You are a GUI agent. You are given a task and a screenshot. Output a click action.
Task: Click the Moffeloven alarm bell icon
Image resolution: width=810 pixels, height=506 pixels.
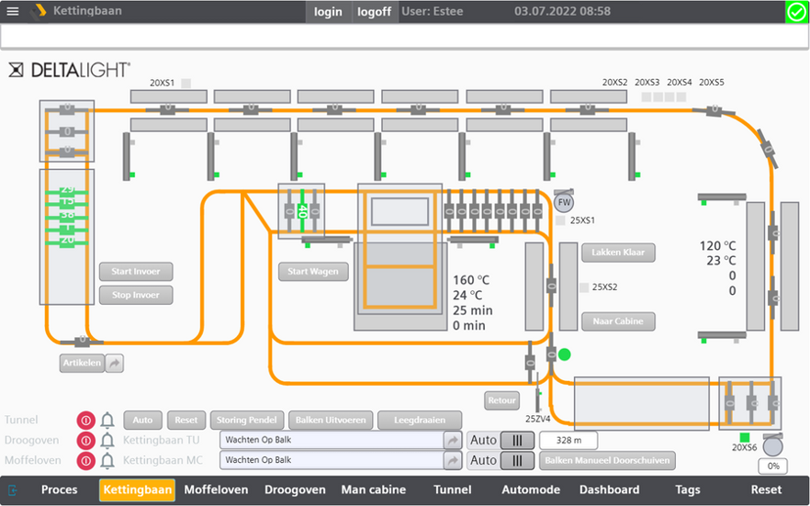(x=107, y=461)
